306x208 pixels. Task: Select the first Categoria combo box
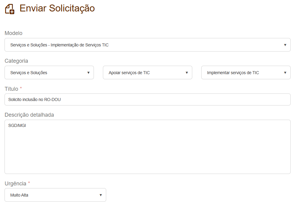[49, 72]
